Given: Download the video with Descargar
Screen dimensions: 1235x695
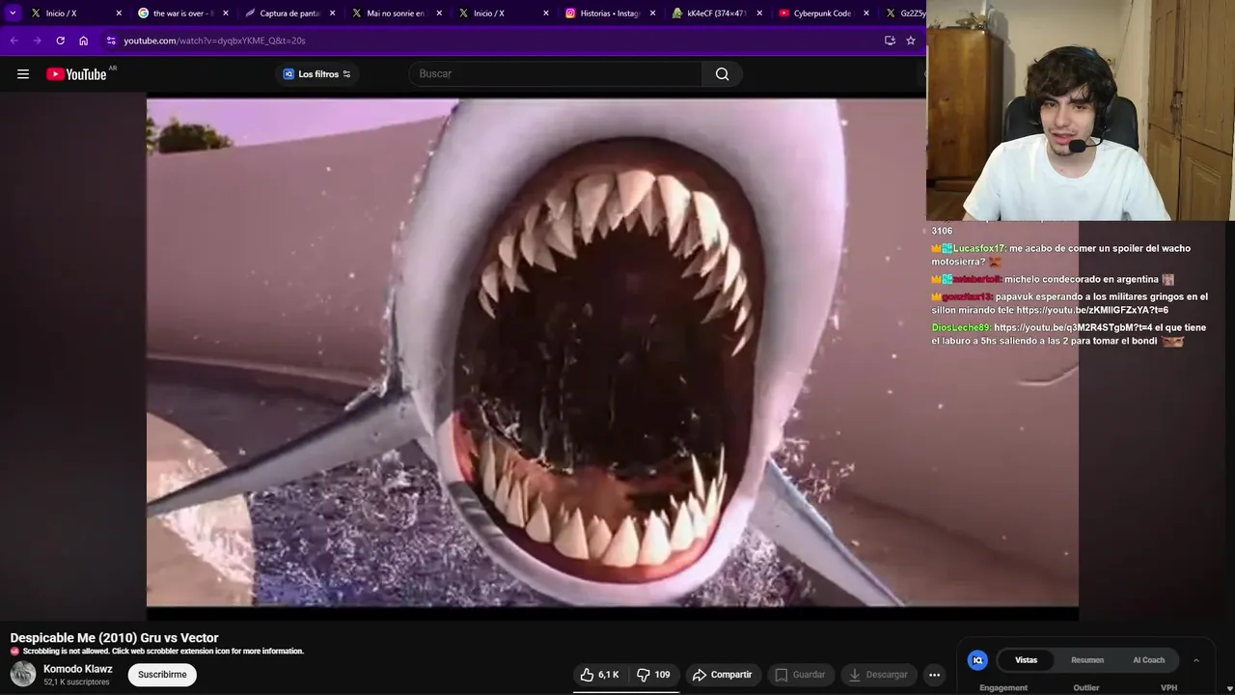Looking at the screenshot, I should pos(878,675).
